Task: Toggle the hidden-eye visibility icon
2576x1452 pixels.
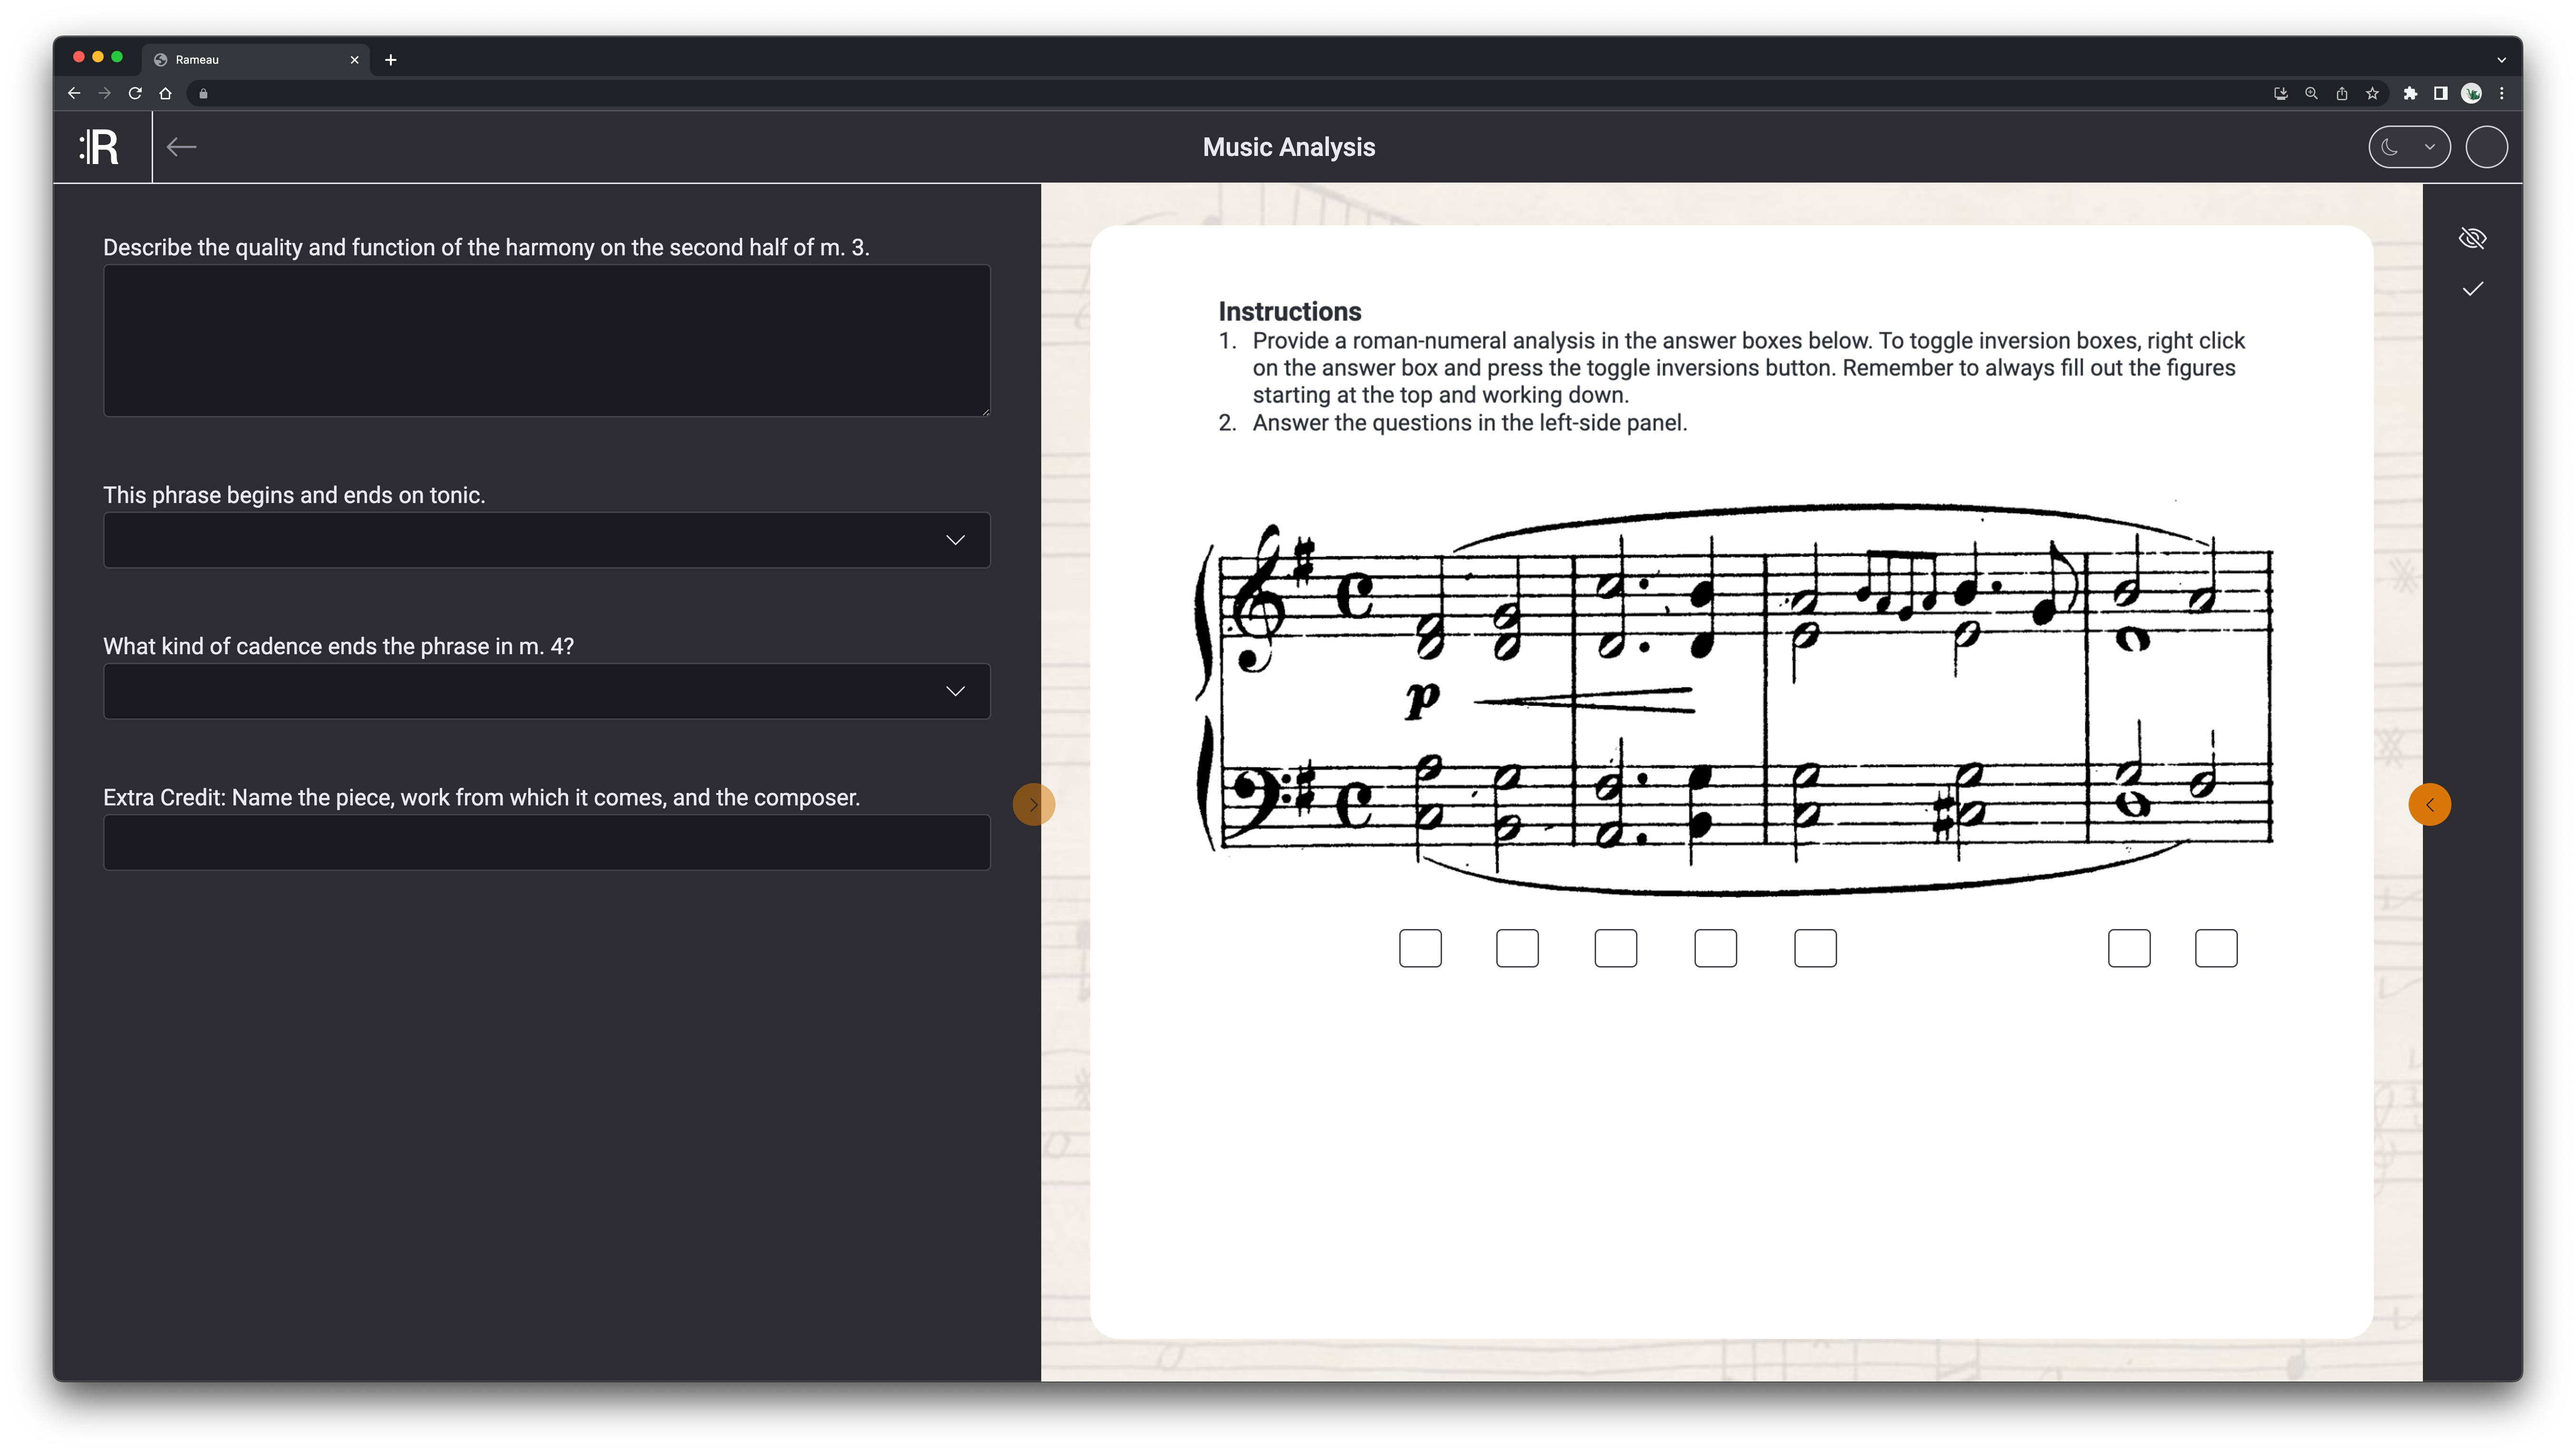Action: [2472, 238]
